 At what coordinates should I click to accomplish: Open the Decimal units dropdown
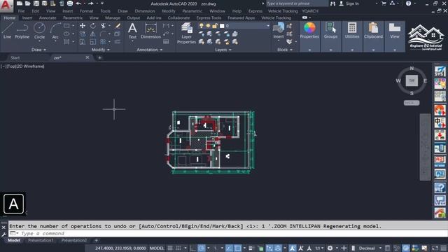pos(380,248)
